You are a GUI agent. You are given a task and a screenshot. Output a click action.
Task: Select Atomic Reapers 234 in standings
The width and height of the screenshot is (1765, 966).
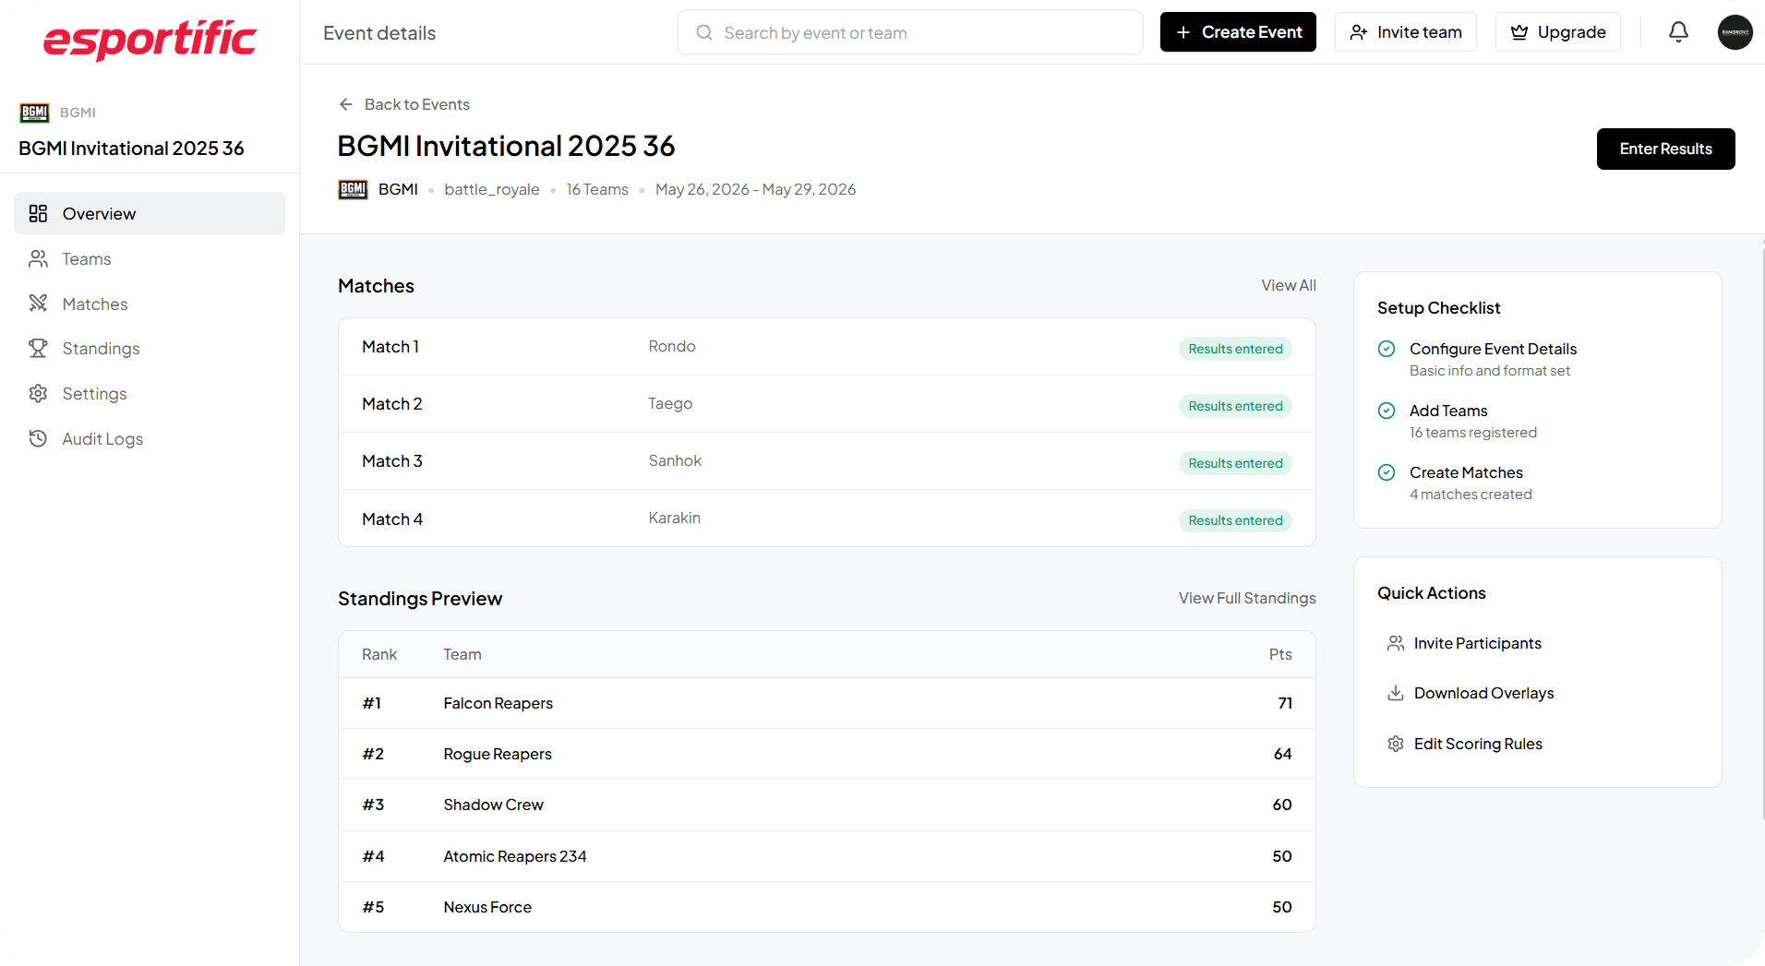(x=827, y=856)
